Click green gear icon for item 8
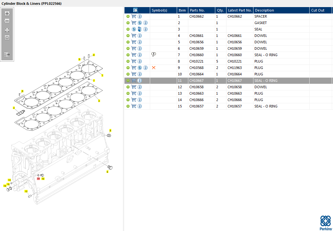 (128, 61)
